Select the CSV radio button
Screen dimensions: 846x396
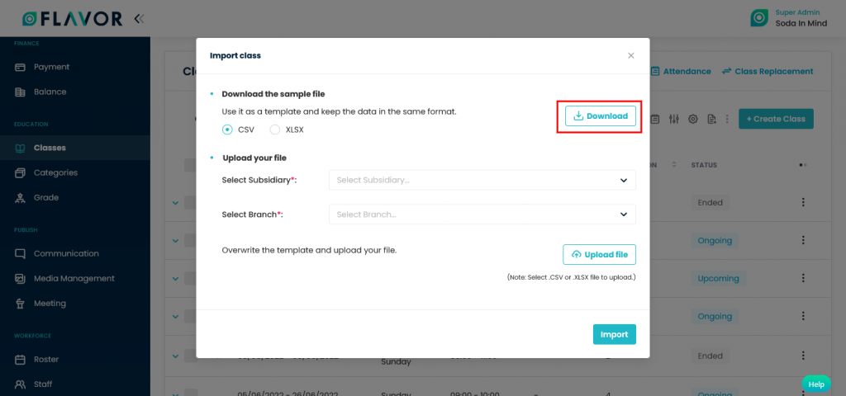pos(228,130)
